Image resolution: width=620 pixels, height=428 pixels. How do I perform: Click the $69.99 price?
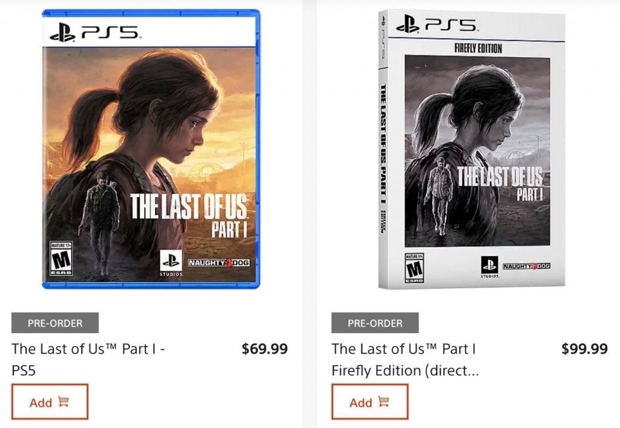click(x=265, y=349)
